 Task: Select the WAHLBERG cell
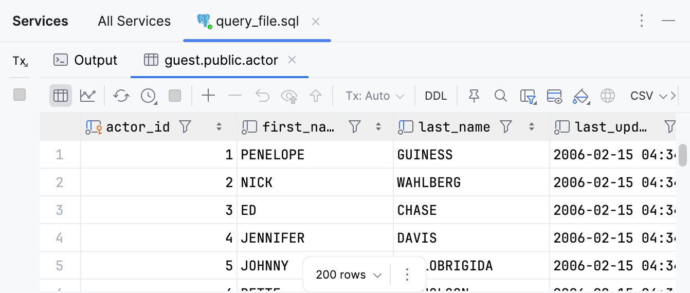[x=471, y=182]
